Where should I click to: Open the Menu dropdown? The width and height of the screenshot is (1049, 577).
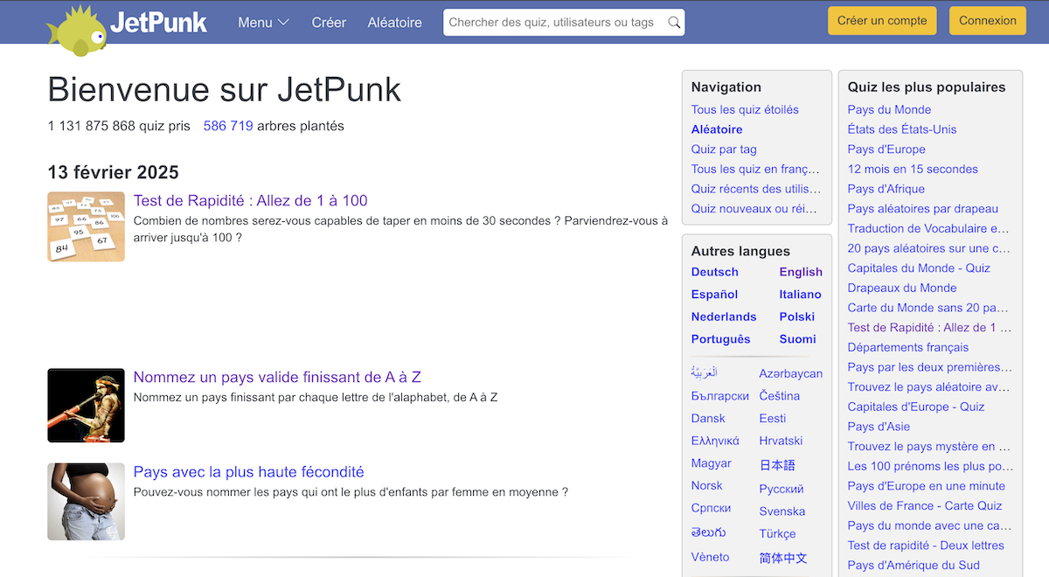263,23
